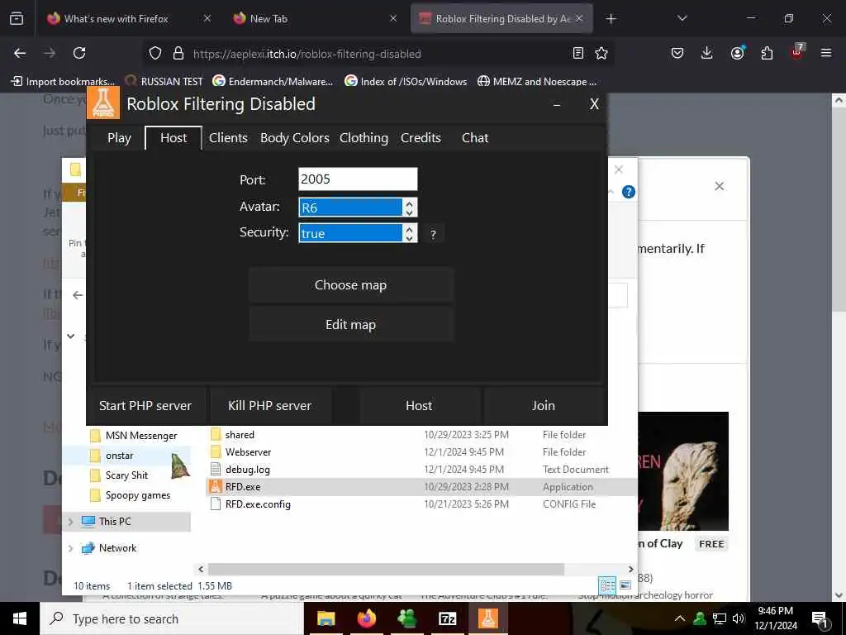Click the Join button
846x635 pixels.
tap(544, 405)
